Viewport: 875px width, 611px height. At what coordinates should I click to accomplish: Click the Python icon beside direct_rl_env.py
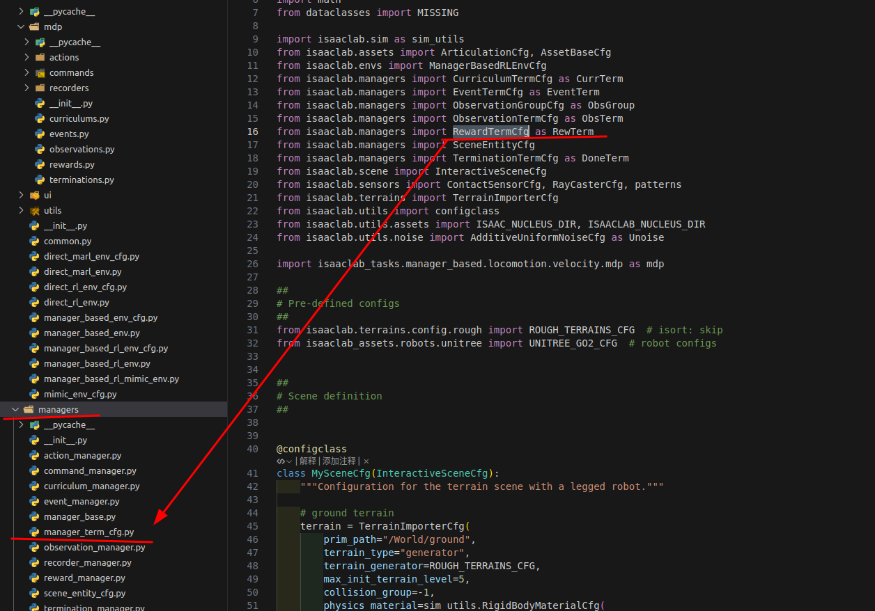pyautogui.click(x=34, y=303)
